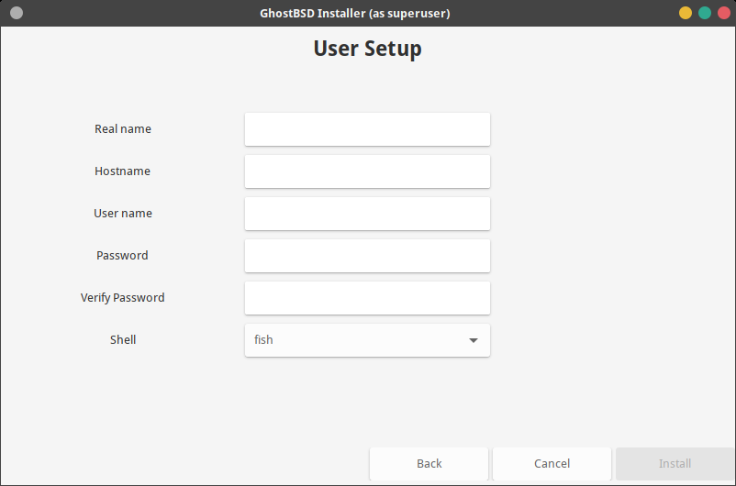The height and width of the screenshot is (486, 736).
Task: Click the Hostname label
Action: [122, 171]
